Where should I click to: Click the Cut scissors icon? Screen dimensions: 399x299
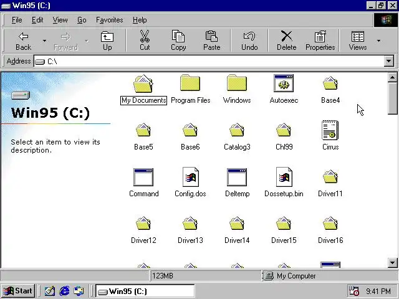pos(145,36)
